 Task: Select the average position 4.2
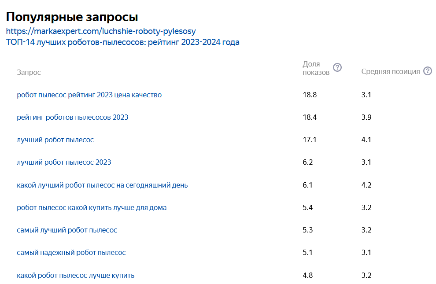[x=366, y=185]
